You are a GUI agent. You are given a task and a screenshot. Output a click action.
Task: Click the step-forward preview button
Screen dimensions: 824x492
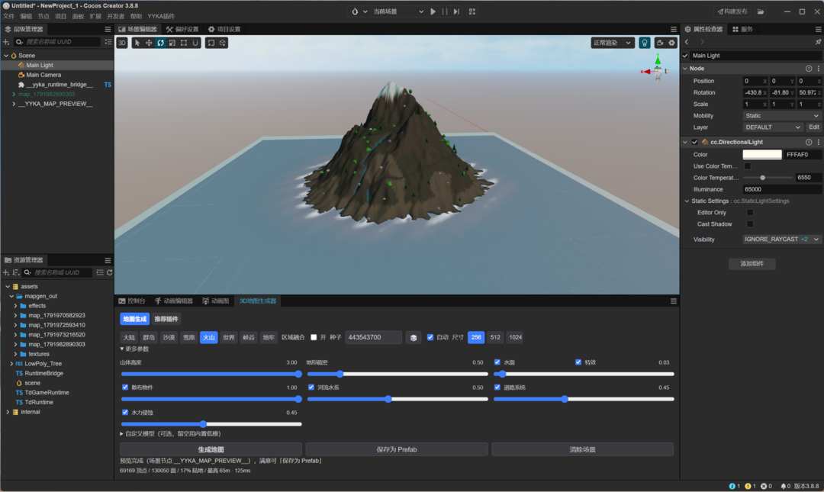pos(456,11)
